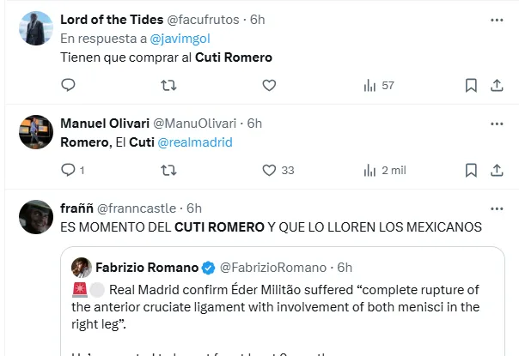Open the @javimgol mention link
The image size is (519, 356).
181,38
